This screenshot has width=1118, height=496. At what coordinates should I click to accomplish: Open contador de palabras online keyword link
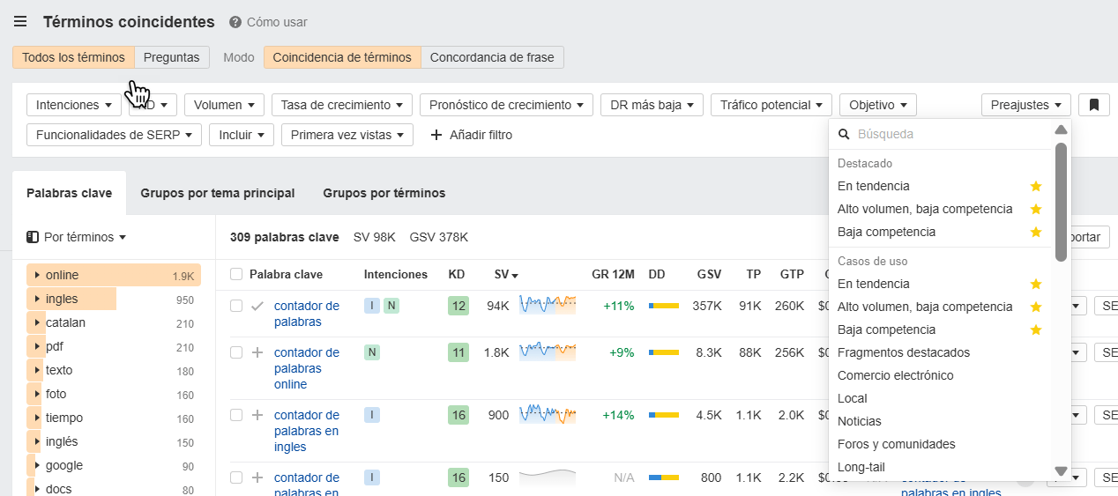pos(306,368)
